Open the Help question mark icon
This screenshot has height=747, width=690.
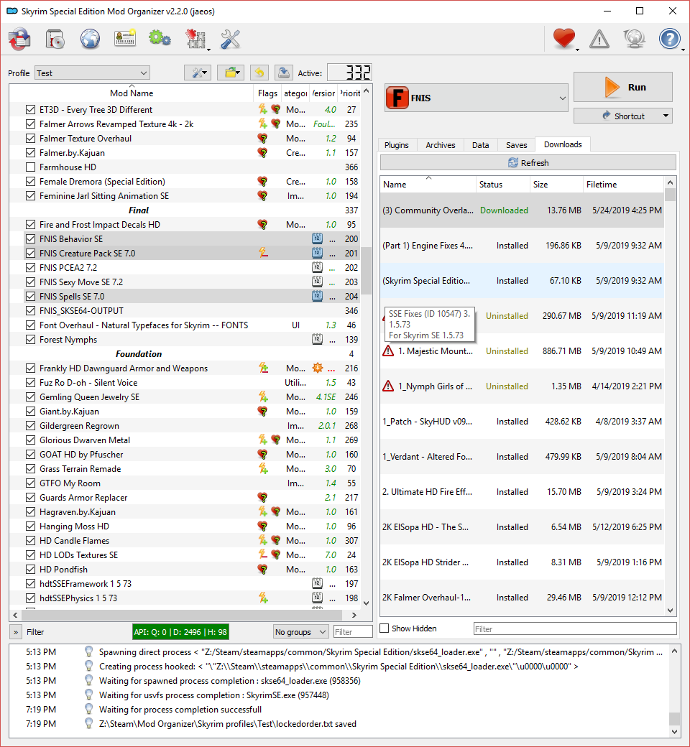click(x=669, y=39)
